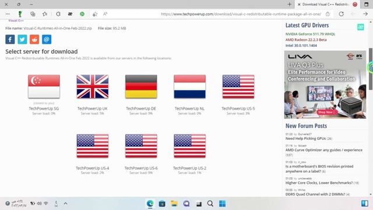Reload the page with the refresh button
The height and width of the screenshot is (210, 373).
[341, 14]
